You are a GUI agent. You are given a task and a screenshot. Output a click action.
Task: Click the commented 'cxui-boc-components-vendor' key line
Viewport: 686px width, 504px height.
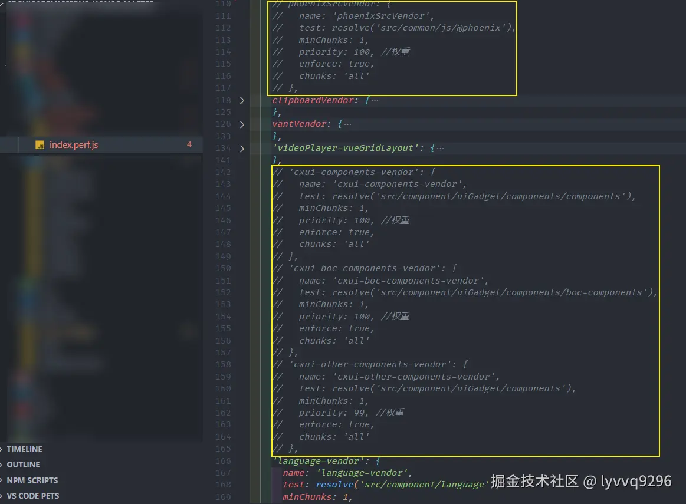pos(365,268)
